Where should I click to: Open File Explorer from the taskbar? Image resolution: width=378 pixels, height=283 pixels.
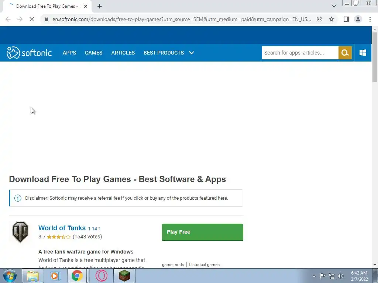coord(33,276)
